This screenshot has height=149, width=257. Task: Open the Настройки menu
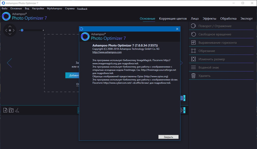38,9
